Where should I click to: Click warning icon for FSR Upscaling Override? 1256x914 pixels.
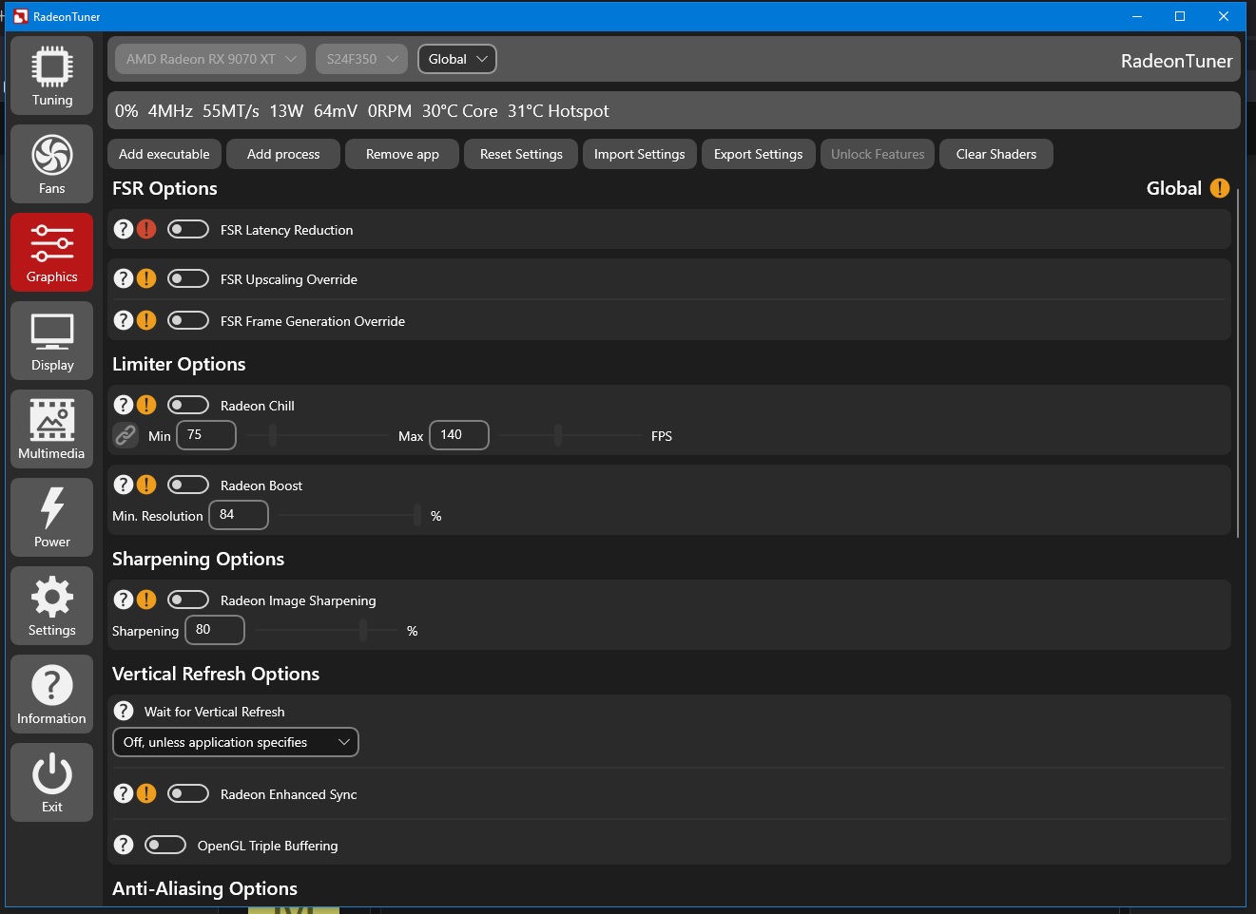tap(146, 278)
